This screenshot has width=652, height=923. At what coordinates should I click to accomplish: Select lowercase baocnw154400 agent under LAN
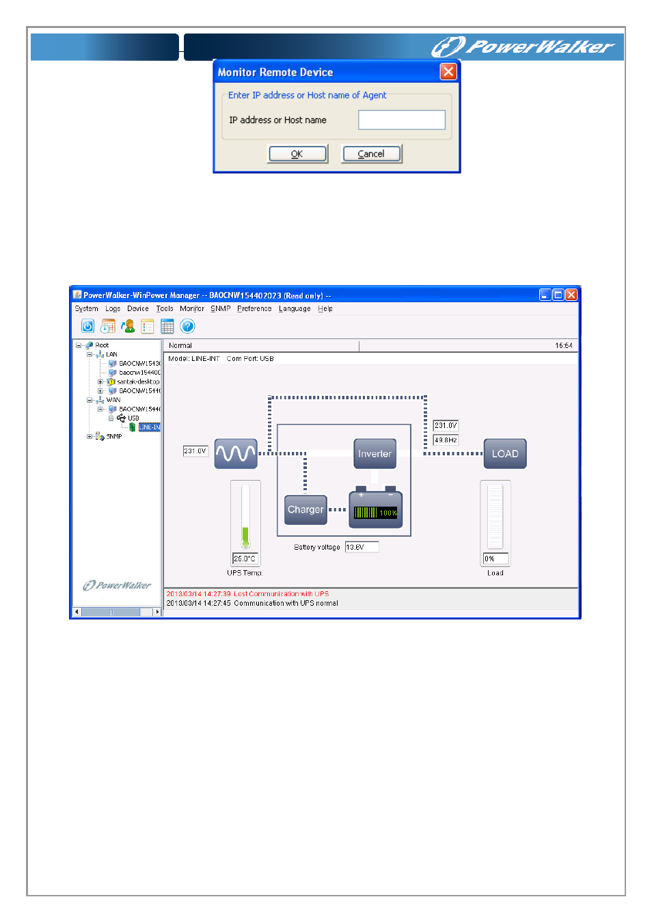(x=139, y=373)
